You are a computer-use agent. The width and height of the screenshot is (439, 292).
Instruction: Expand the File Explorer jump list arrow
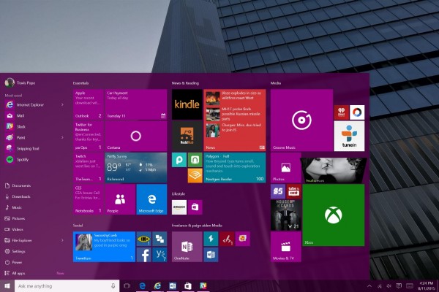click(x=62, y=240)
